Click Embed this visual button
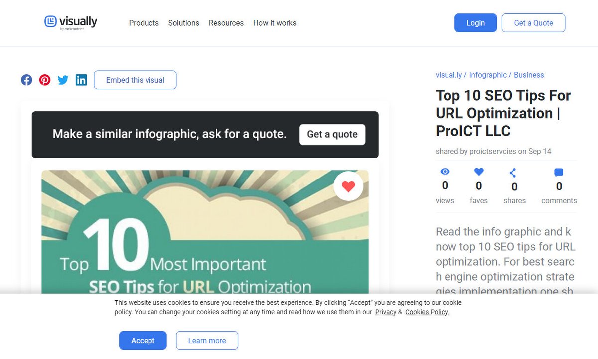The image size is (598, 359). coord(135,80)
